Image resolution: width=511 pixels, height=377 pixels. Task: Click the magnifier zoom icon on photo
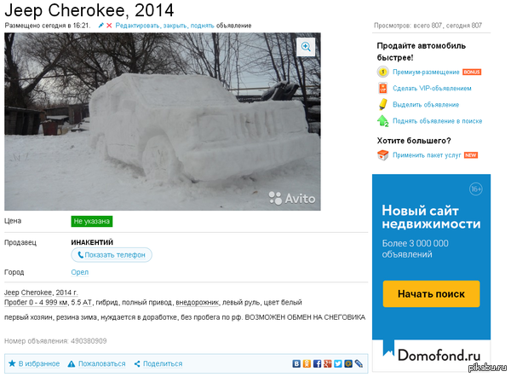pyautogui.click(x=306, y=48)
